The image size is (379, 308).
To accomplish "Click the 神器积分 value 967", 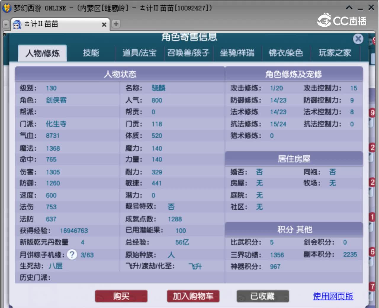I will (x=275, y=267).
